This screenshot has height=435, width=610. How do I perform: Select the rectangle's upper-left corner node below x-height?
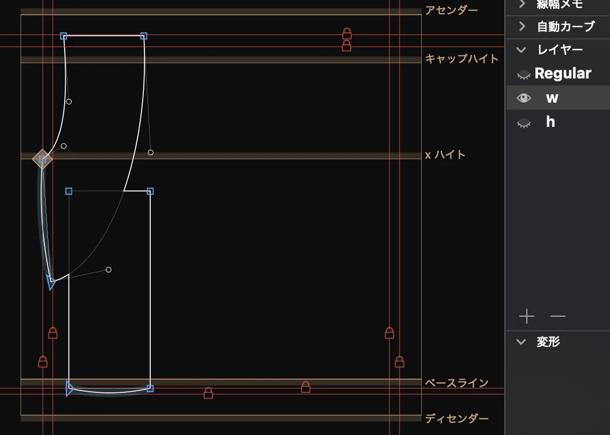[69, 191]
